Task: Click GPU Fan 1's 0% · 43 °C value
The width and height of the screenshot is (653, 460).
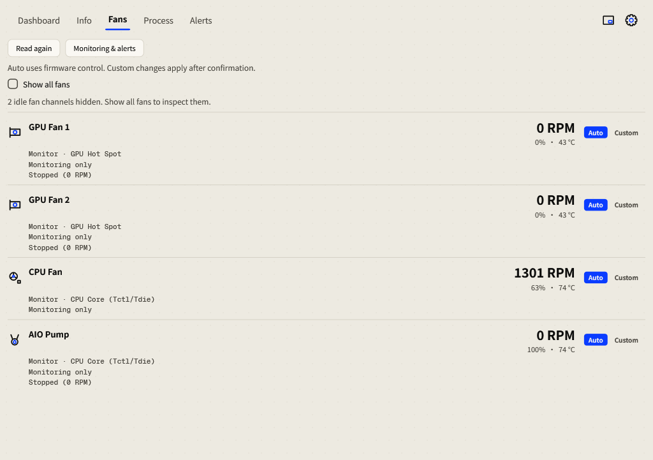Action: 555,142
